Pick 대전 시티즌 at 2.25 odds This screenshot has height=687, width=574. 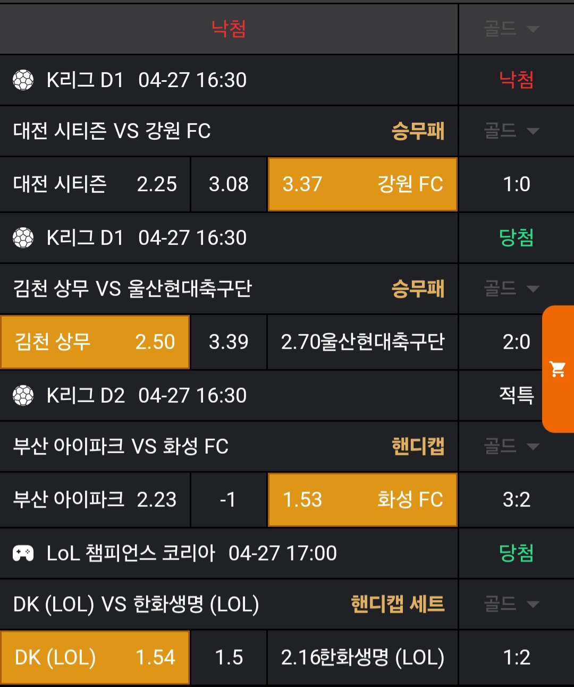pyautogui.click(x=95, y=184)
